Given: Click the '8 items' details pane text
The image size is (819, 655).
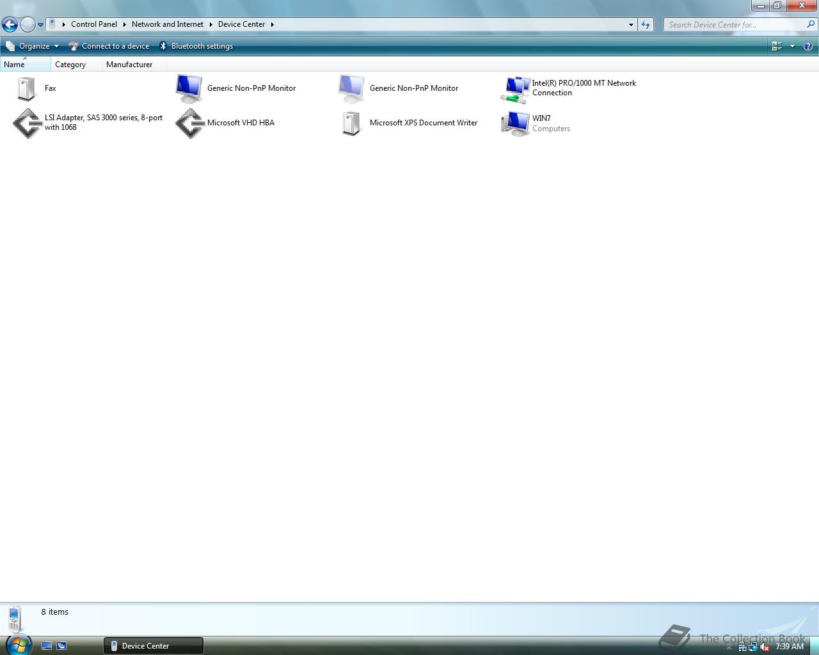Looking at the screenshot, I should [55, 612].
